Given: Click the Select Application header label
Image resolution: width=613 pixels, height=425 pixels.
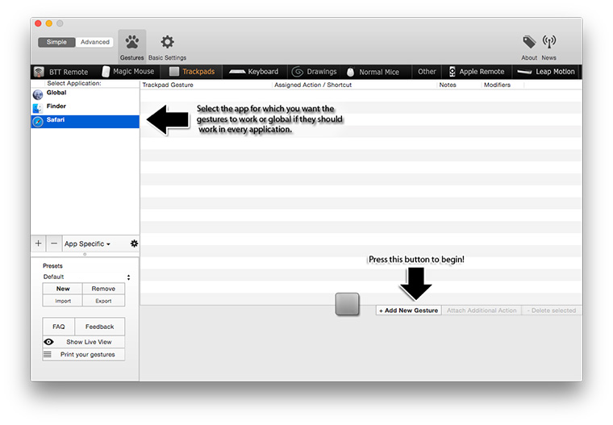Looking at the screenshot, I should (x=74, y=83).
